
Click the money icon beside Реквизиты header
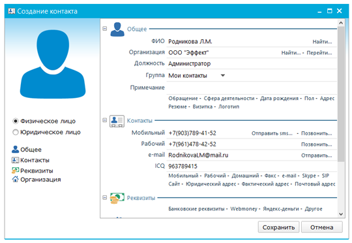click(117, 198)
